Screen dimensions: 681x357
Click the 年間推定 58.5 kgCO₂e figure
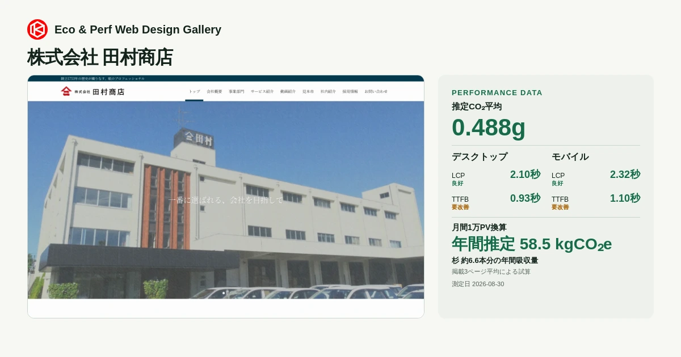coord(532,244)
